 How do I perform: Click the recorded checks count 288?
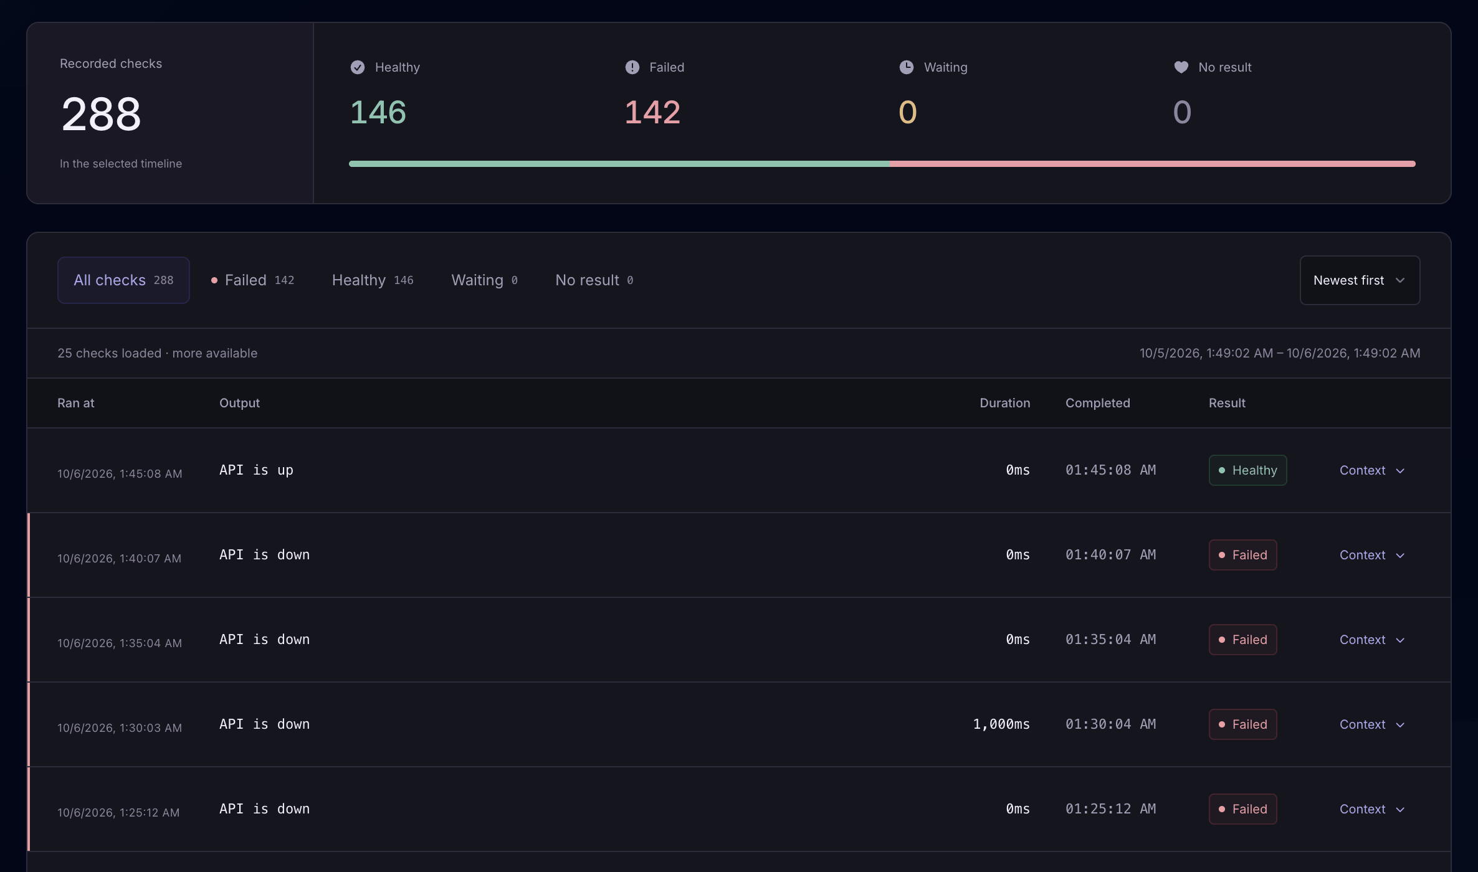(x=102, y=114)
